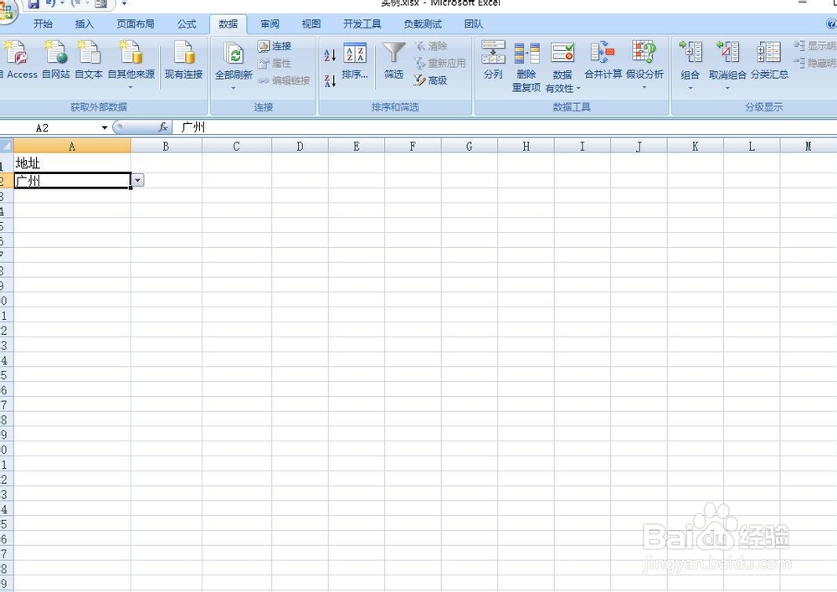
Task: Switch to 审阅 ribbon tab
Action: pyautogui.click(x=270, y=24)
